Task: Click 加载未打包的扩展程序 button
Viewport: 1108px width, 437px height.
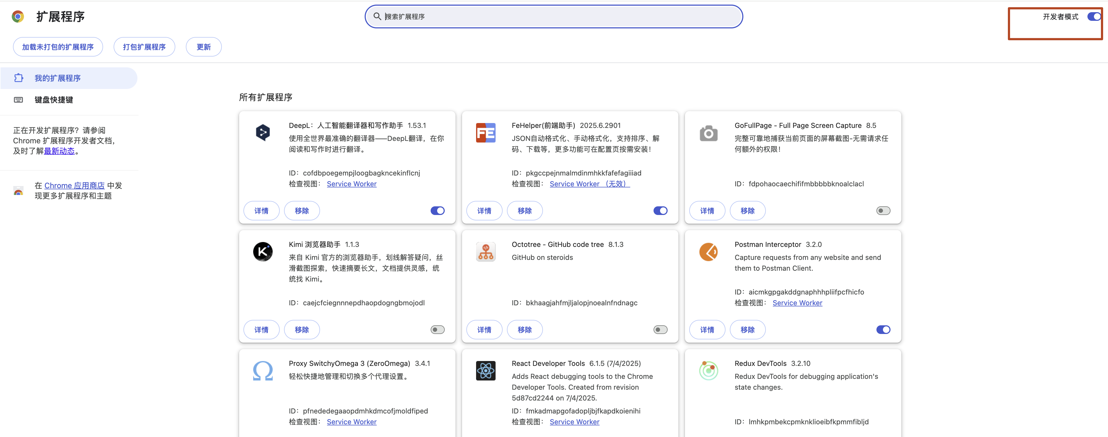Action: (x=58, y=47)
